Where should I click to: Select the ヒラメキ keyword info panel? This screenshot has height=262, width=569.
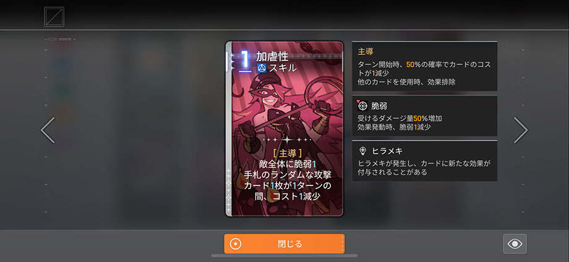click(424, 161)
